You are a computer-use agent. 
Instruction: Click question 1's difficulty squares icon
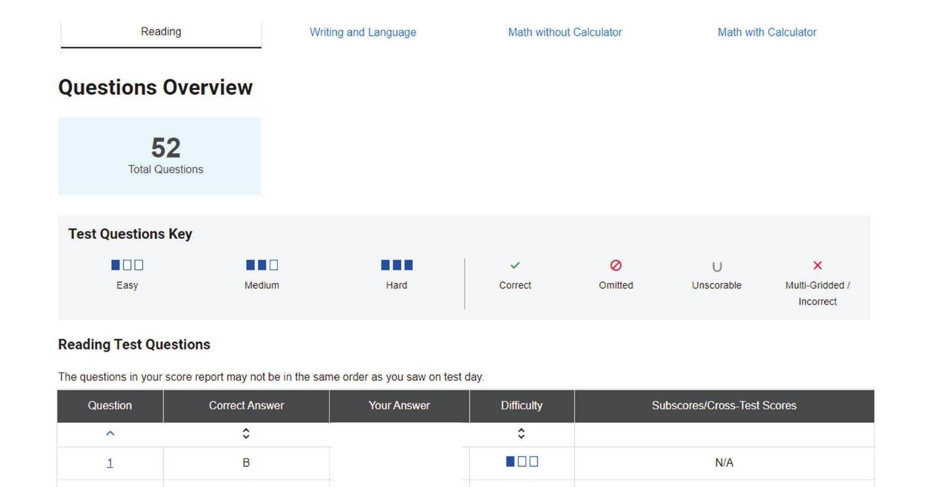coord(521,462)
